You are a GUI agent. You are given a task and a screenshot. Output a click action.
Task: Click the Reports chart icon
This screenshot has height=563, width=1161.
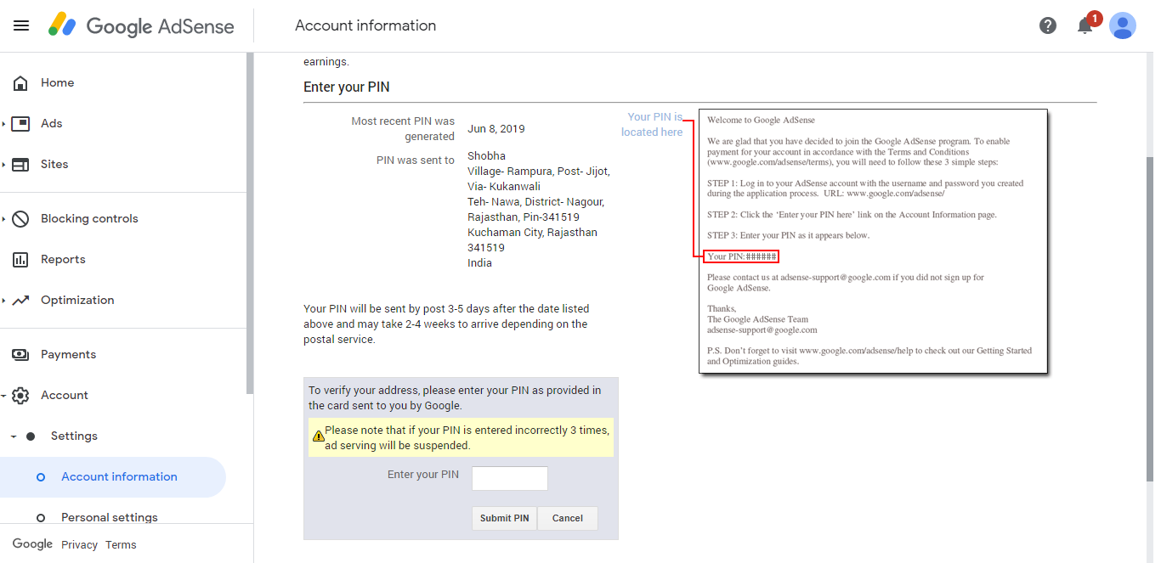click(20, 259)
